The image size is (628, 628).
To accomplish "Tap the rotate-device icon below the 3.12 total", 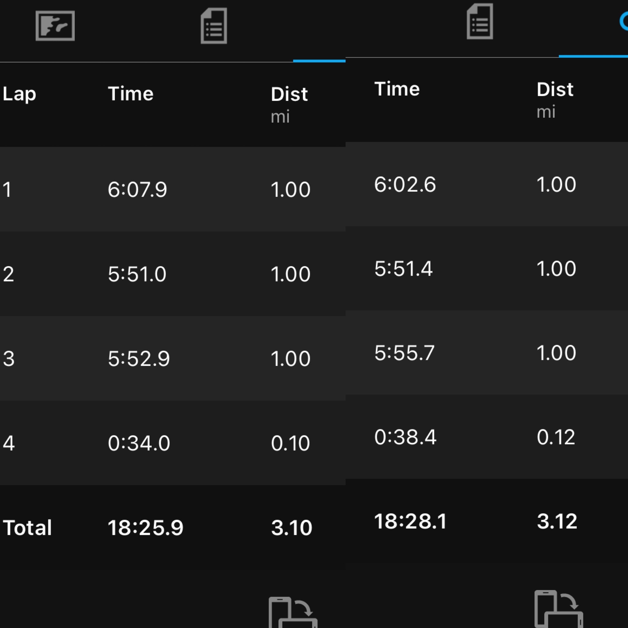I will 558,608.
